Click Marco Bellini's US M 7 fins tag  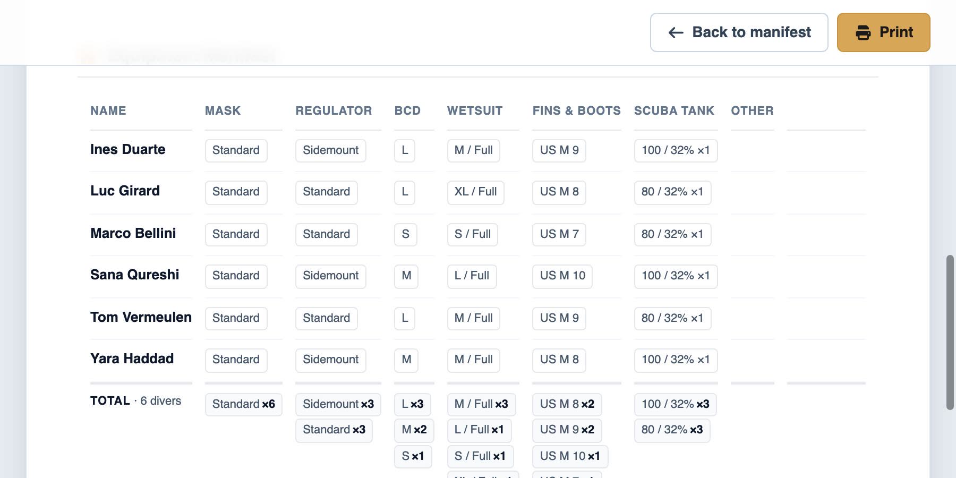559,234
